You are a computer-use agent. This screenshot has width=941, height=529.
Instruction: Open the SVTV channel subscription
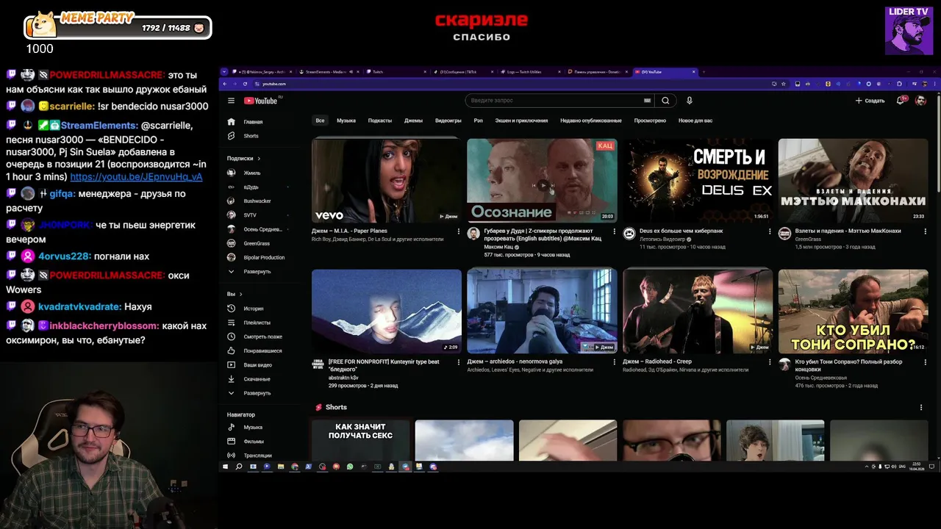(250, 215)
